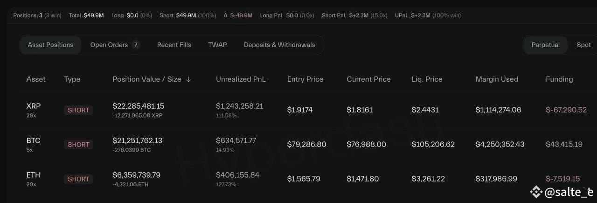Show the Deposits & Withdrawals tab

coord(279,45)
